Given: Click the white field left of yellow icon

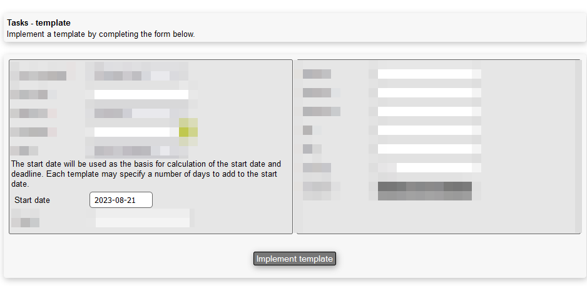Looking at the screenshot, I should [135, 132].
